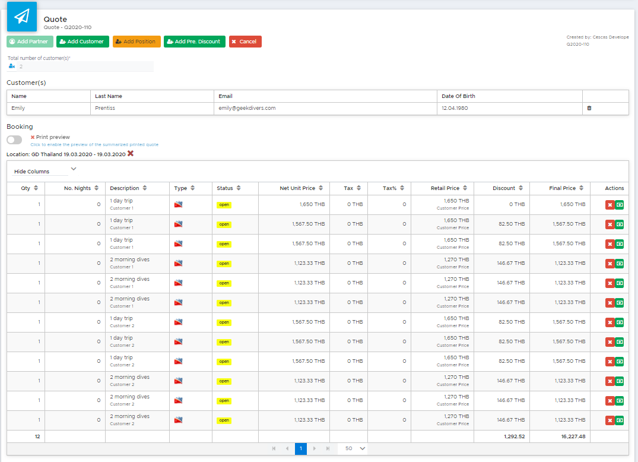Sort table by Type sort icon
The image size is (638, 462).
[x=193, y=188]
